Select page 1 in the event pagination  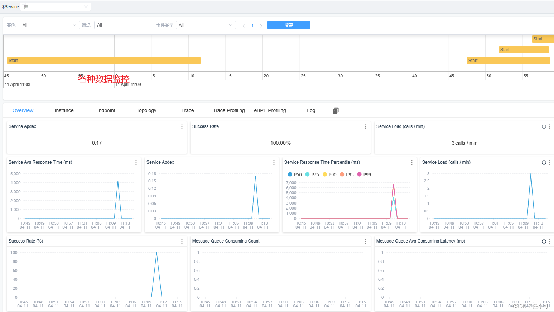pos(252,25)
